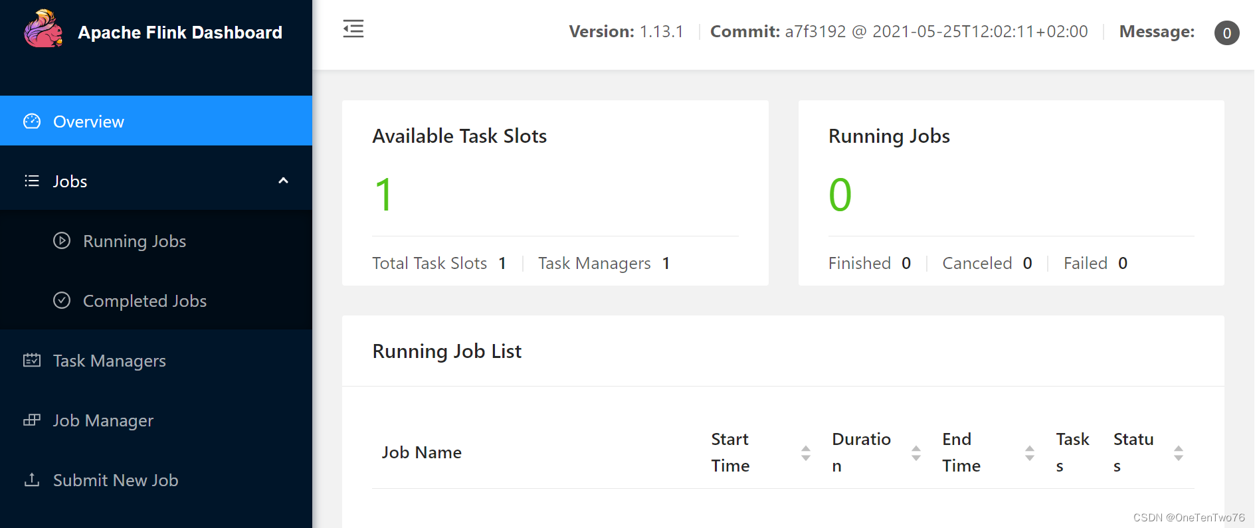The height and width of the screenshot is (528, 1255).
Task: Sort by Start Time column arrows
Action: tap(806, 453)
